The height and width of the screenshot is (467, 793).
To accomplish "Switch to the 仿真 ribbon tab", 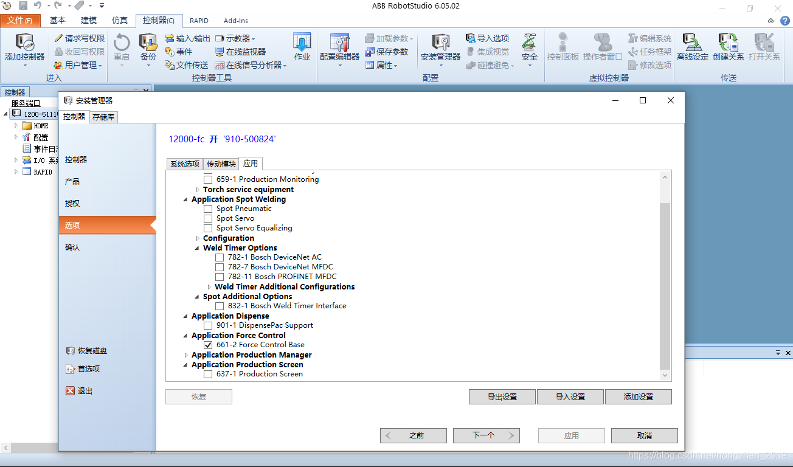I will 120,21.
